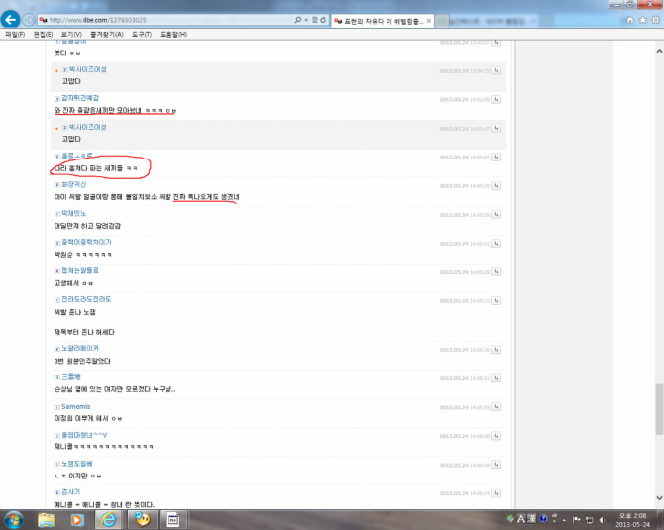Image resolution: width=664 pixels, height=530 pixels.
Task: Open the volume speaker tray icon
Action: 602,520
